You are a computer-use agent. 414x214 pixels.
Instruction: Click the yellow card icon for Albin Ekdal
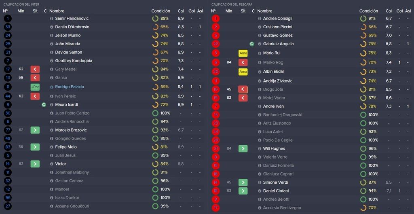[243, 72]
